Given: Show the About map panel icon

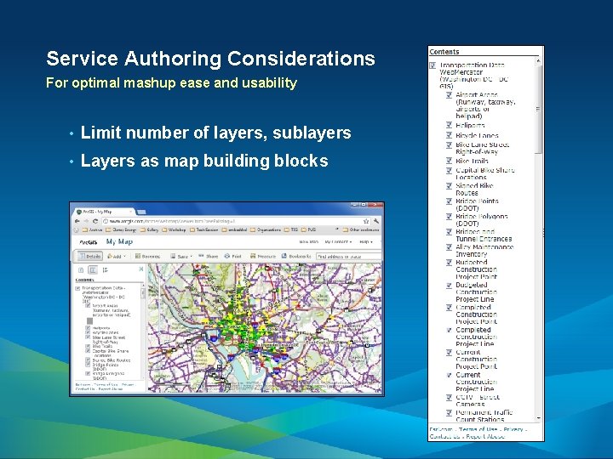Looking at the screenshot, I should 81,270.
